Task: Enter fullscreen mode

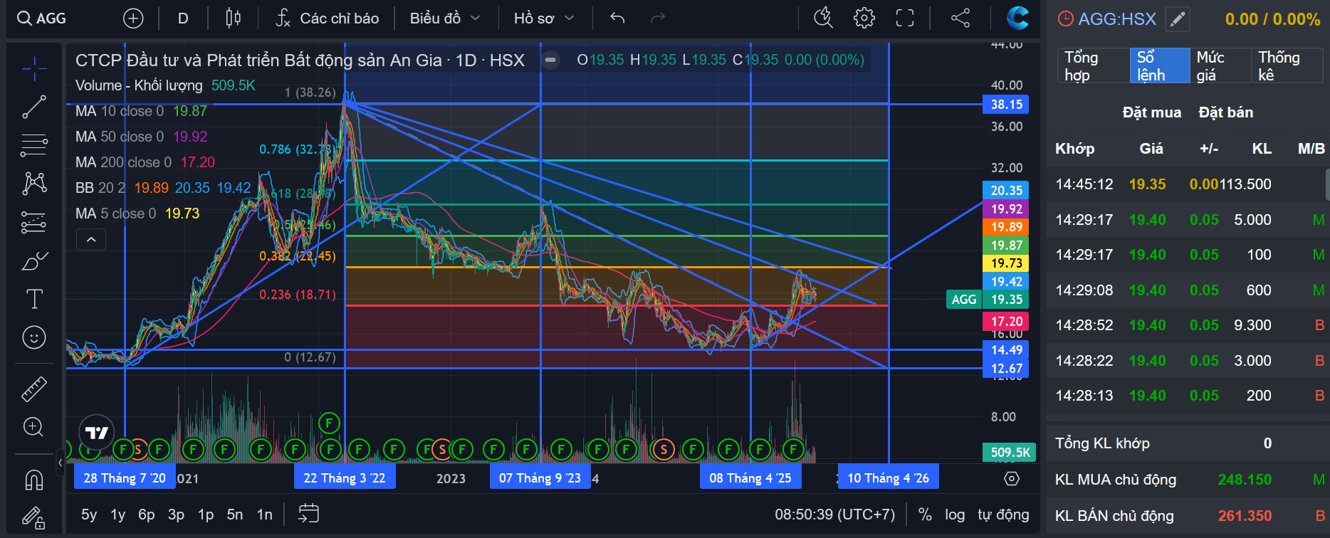Action: pos(905,19)
